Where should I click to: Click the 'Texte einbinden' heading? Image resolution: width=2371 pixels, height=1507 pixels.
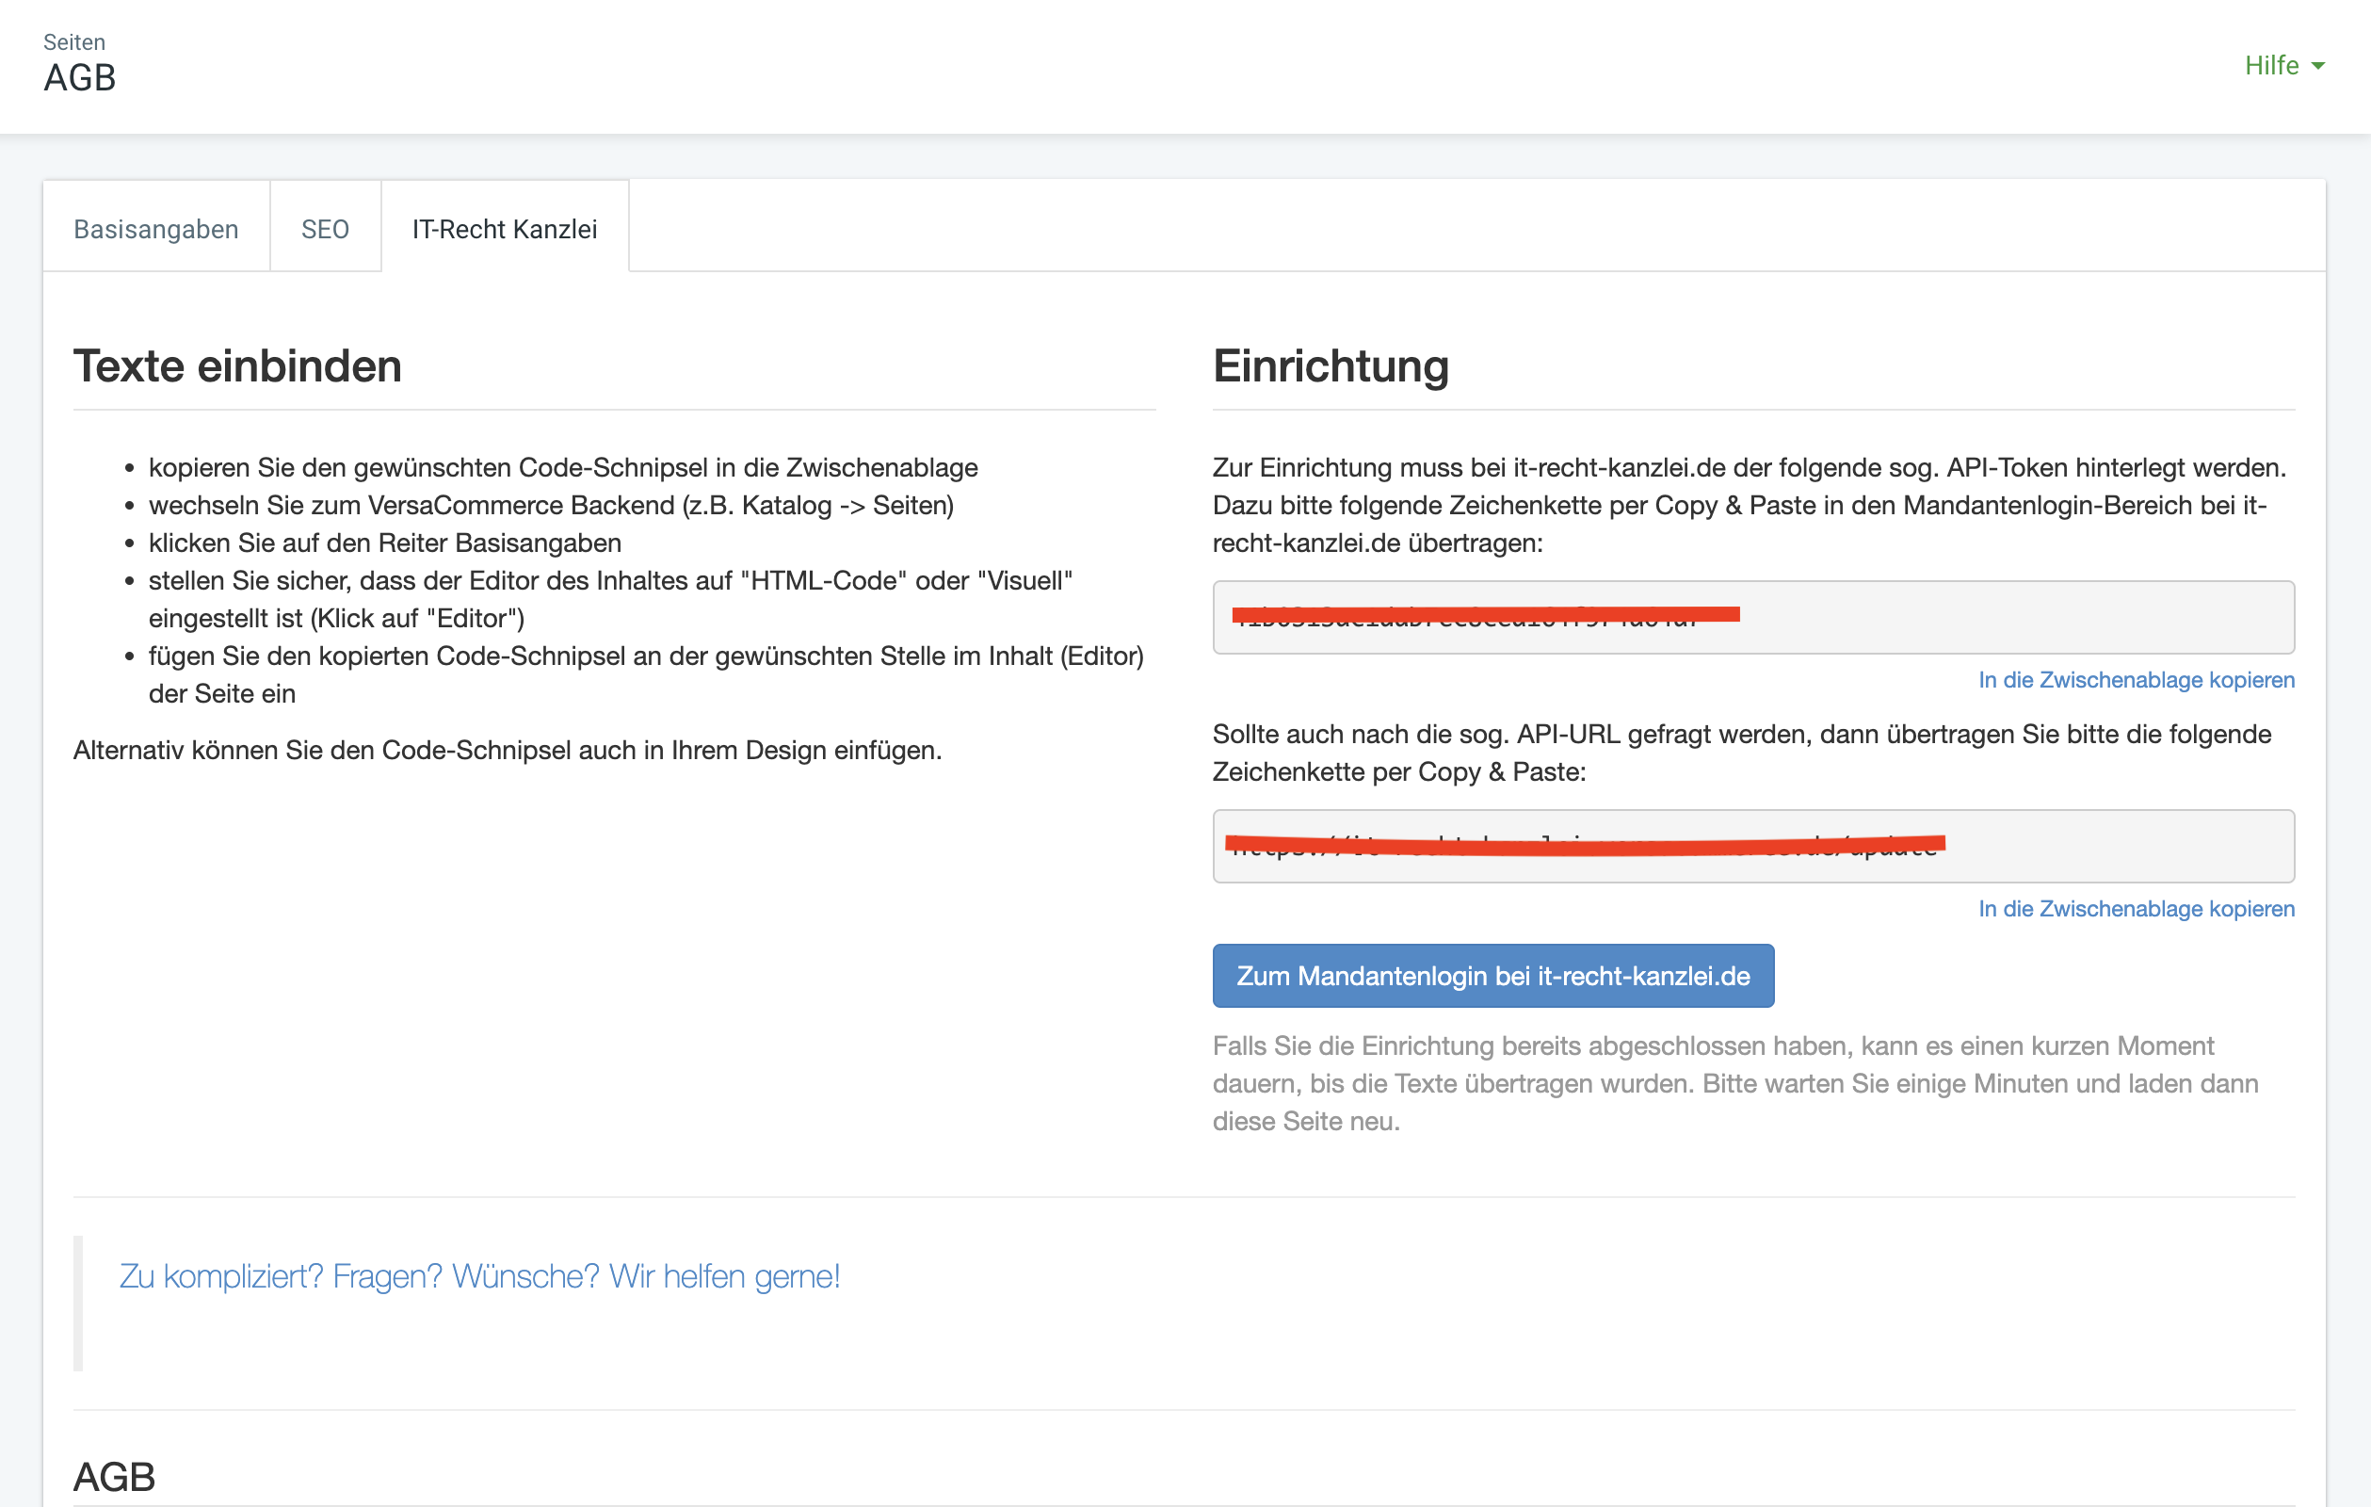237,366
